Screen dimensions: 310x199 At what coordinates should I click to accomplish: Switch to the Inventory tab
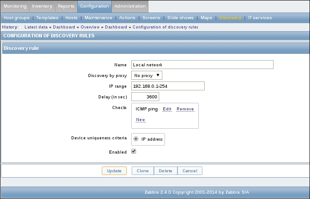tap(42, 6)
